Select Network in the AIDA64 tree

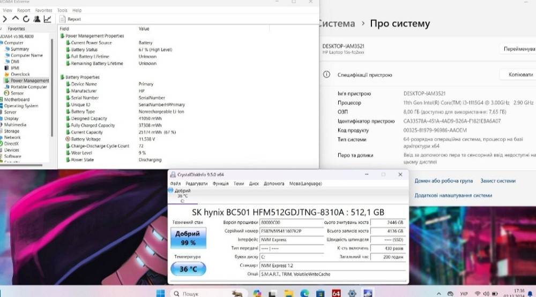(x=12, y=137)
